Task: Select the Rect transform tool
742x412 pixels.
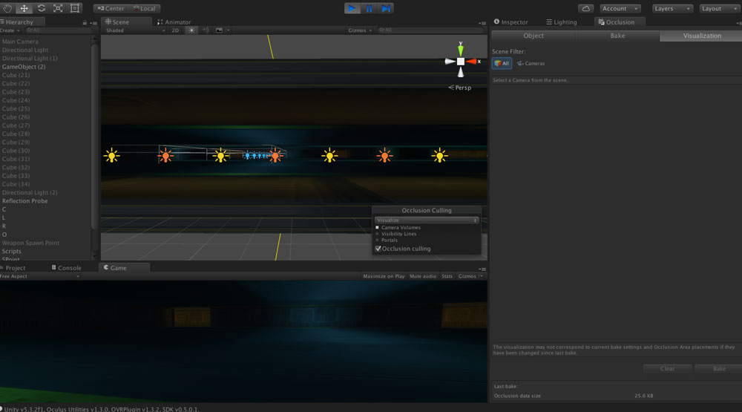Action: click(75, 8)
